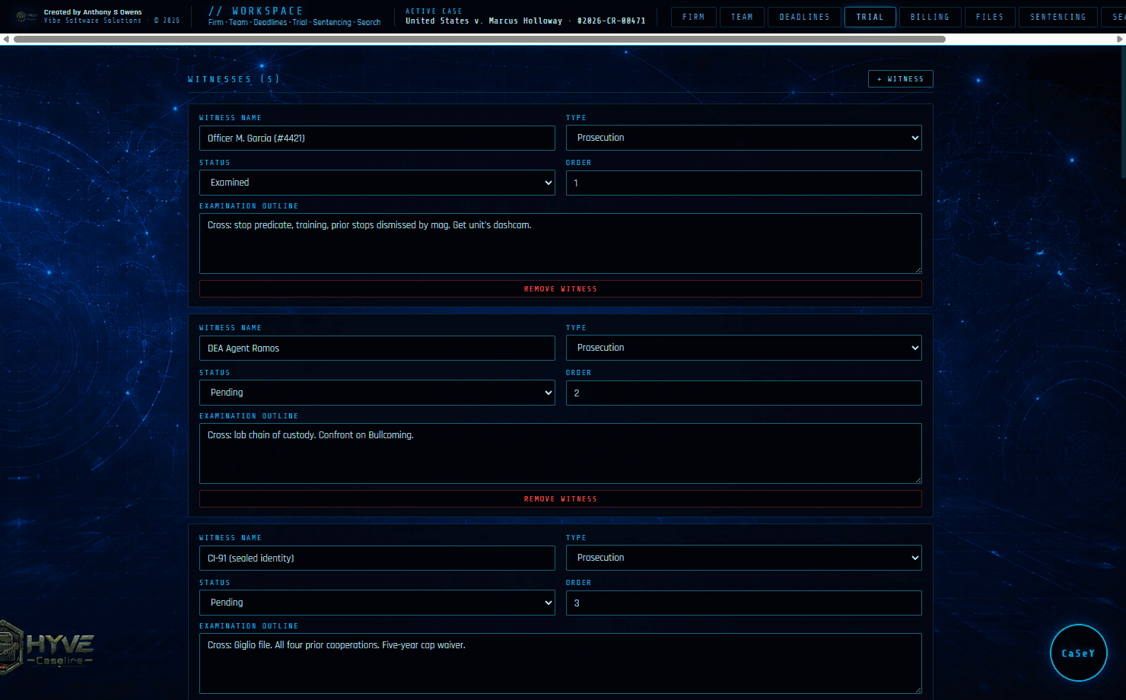Open the FIRM tab
Viewport: 1126px width, 700px height.
(694, 17)
